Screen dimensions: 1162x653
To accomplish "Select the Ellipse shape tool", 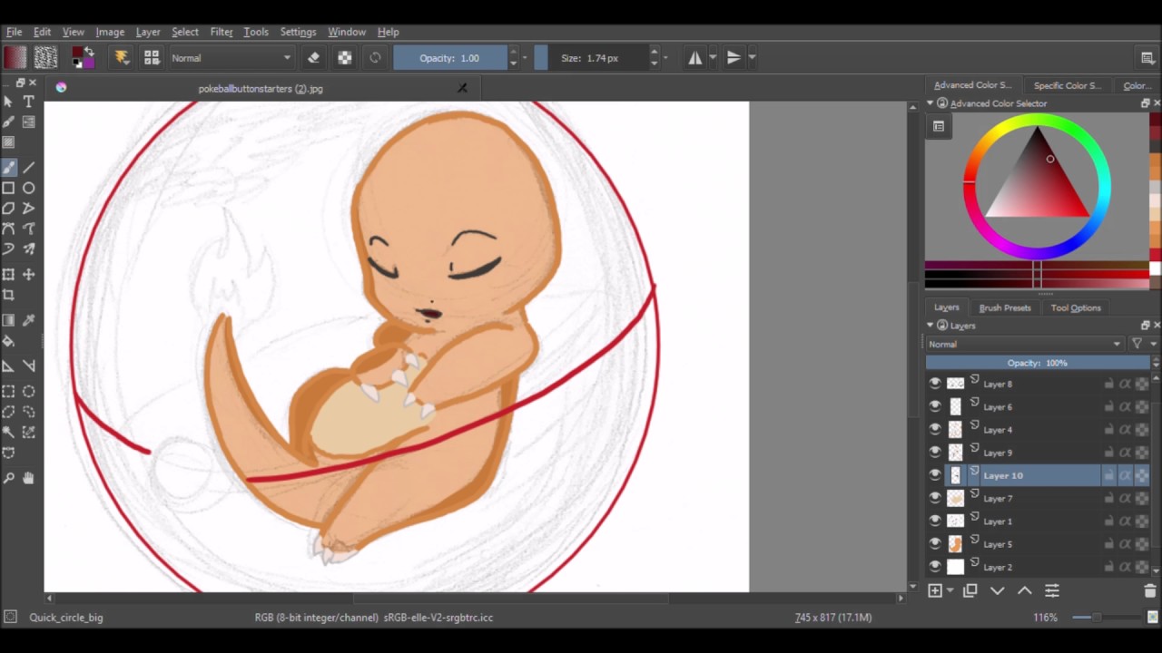I will (x=29, y=188).
